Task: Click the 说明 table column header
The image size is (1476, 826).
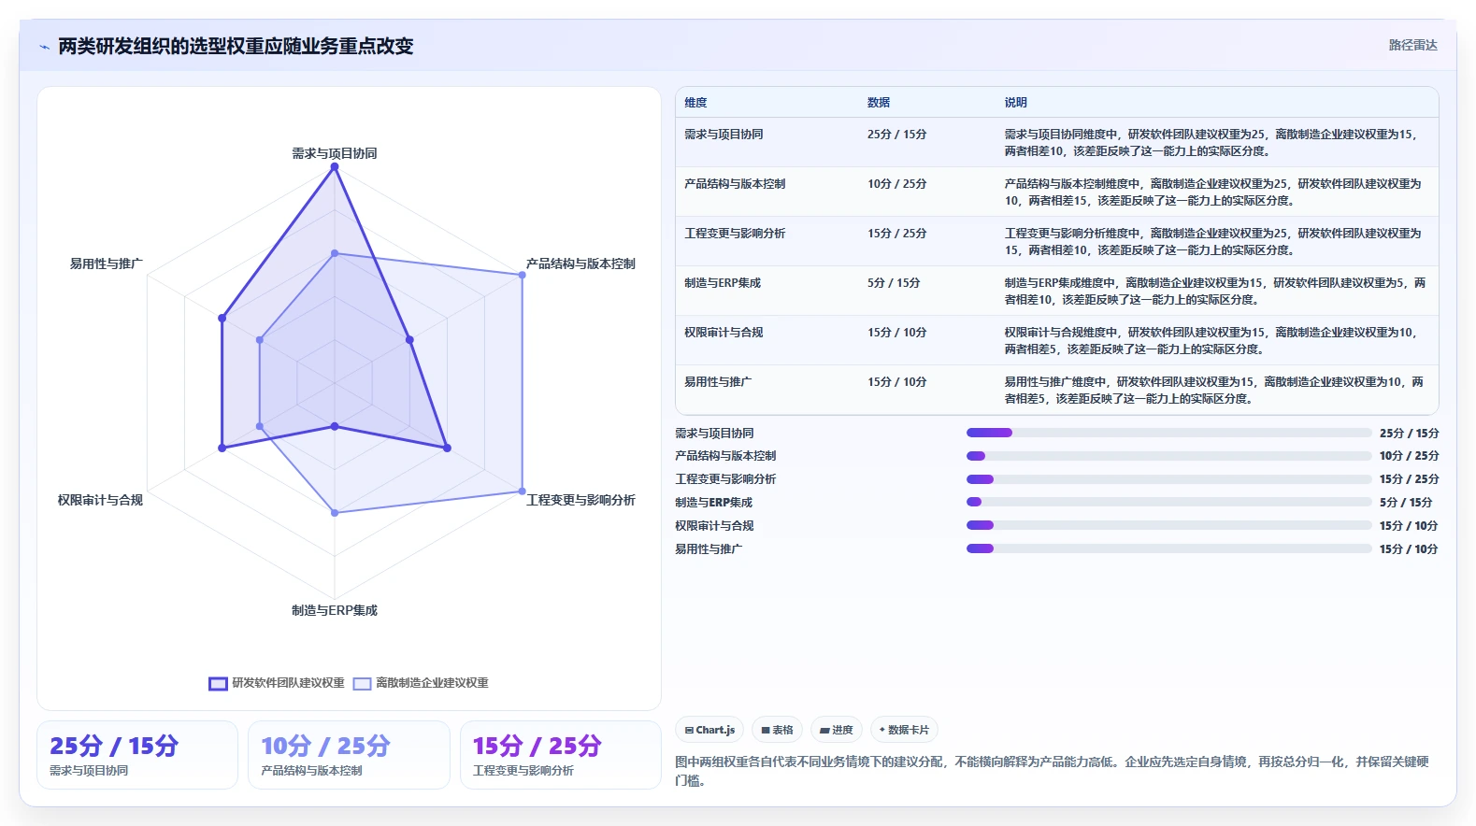Action: (x=1016, y=103)
